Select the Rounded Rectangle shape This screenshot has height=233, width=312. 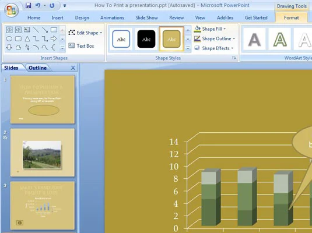point(18,38)
